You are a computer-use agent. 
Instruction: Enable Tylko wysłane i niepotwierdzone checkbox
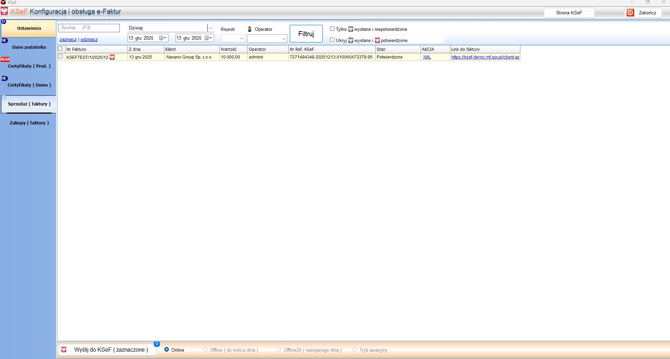point(332,29)
